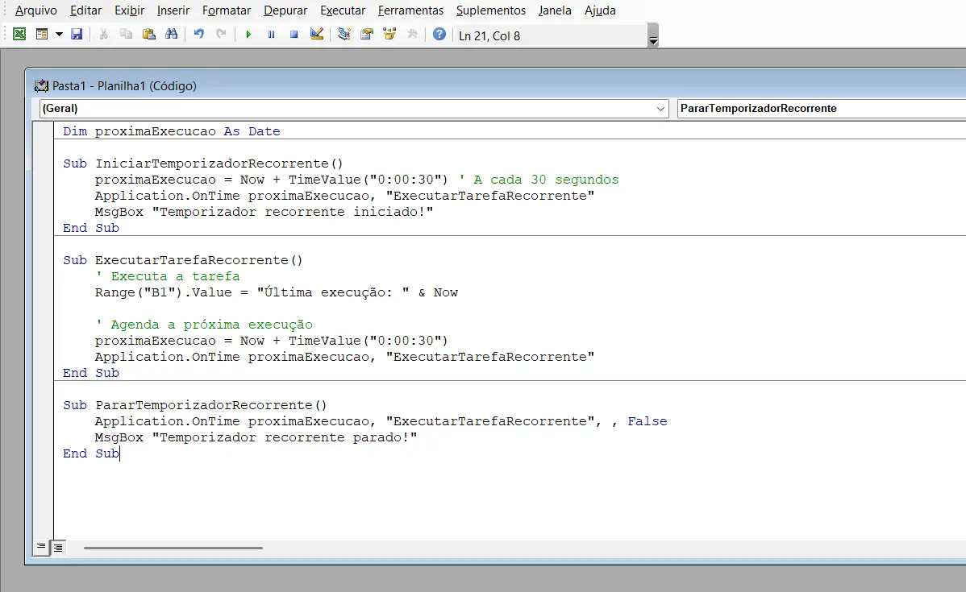Click the Paste clipboard icon

point(148,34)
